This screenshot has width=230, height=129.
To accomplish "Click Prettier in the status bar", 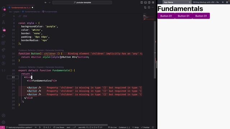I will (x=145, y=128).
